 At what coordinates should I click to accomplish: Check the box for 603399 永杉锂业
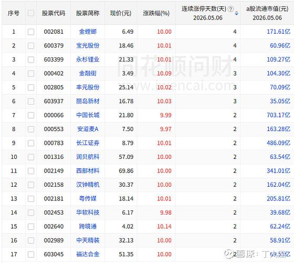(x=31, y=59)
